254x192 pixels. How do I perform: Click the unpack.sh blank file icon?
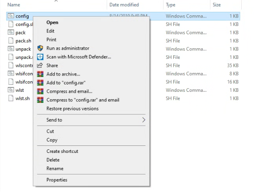11,57
